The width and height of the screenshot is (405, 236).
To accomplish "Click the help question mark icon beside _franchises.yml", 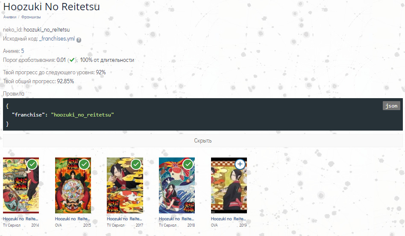I will (x=79, y=40).
